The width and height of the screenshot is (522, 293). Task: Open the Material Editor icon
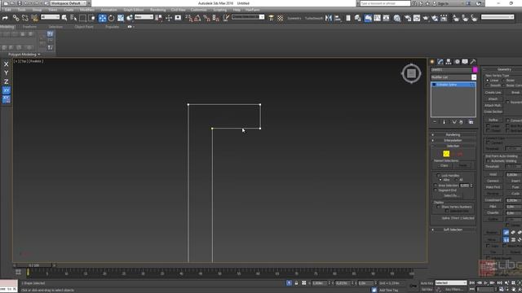[x=397, y=18]
